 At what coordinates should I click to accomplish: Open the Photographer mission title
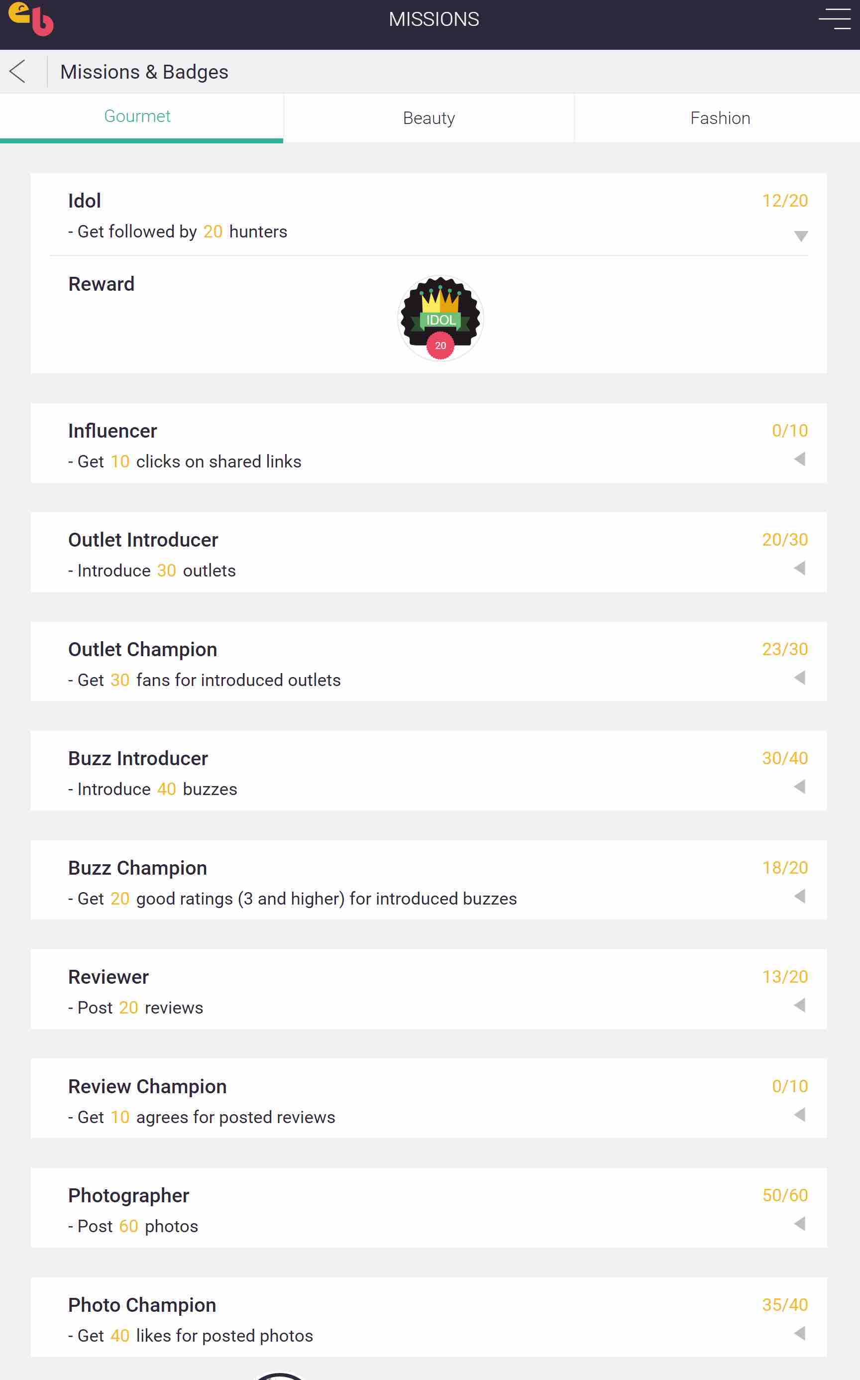128,1196
